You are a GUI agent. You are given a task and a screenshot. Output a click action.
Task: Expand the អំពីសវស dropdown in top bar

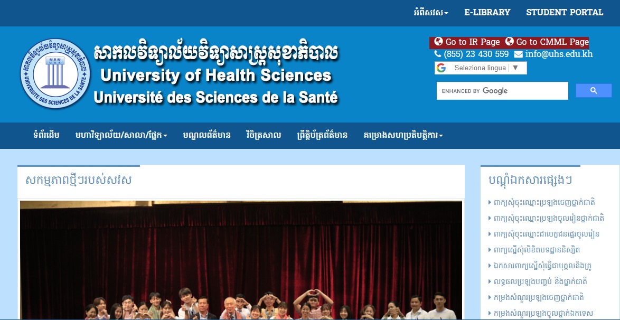coord(430,12)
